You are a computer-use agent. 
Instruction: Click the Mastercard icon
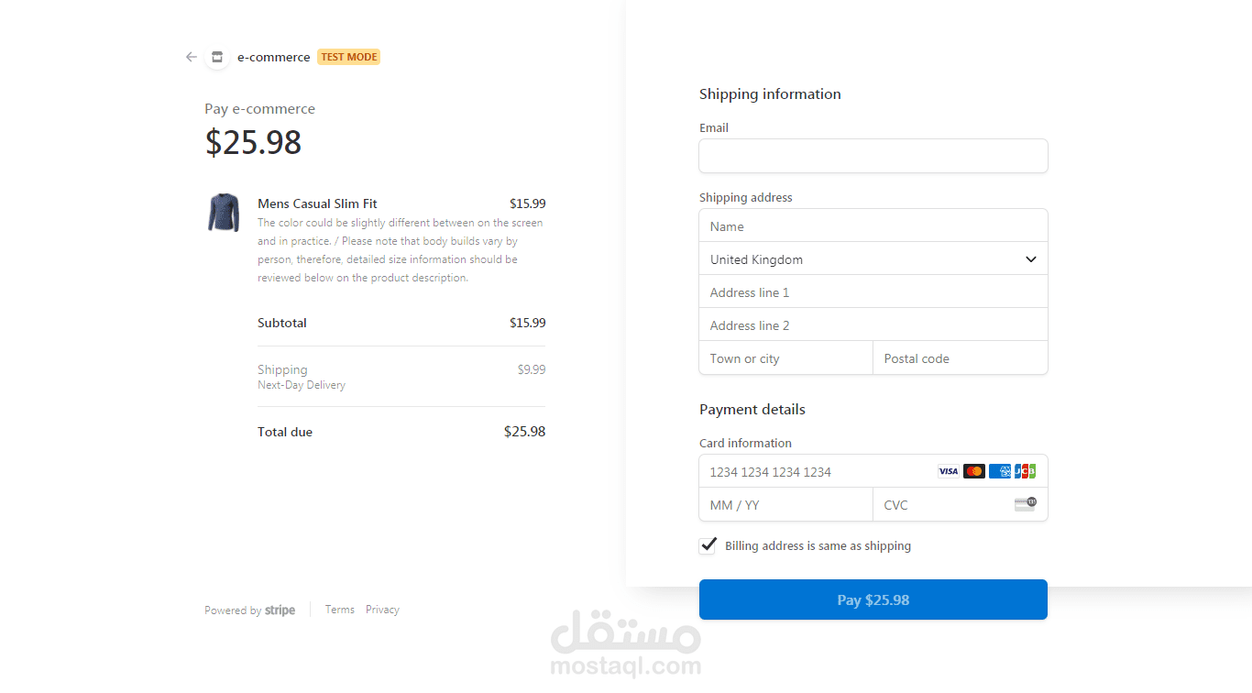tap(973, 471)
